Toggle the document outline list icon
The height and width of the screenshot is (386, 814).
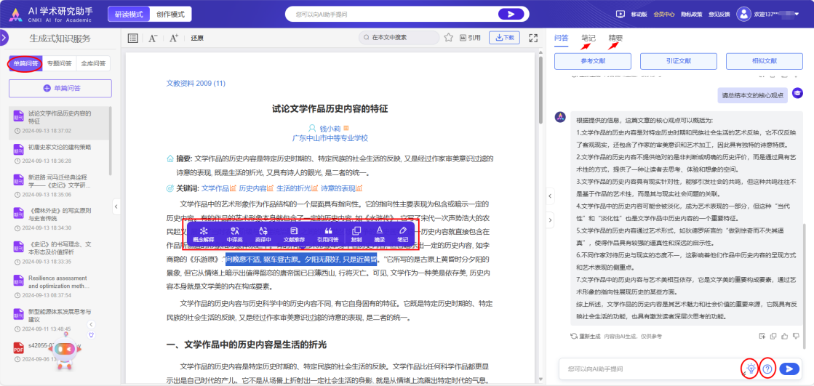coord(132,38)
